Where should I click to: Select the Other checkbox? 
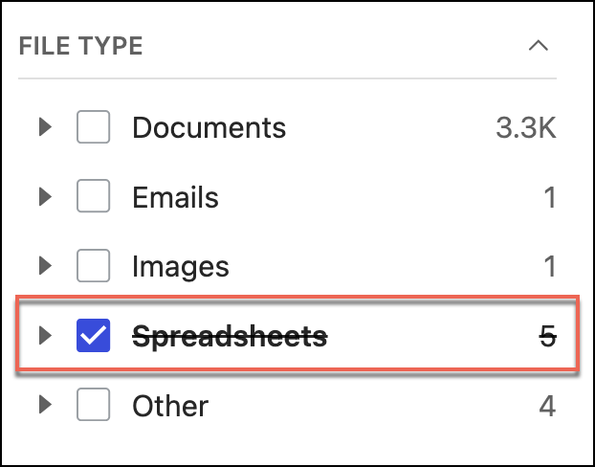[93, 405]
